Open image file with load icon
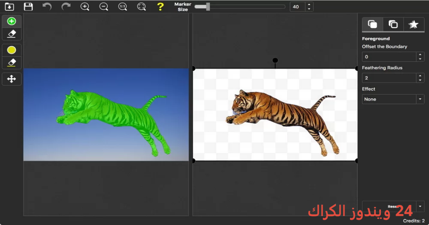 10,7
